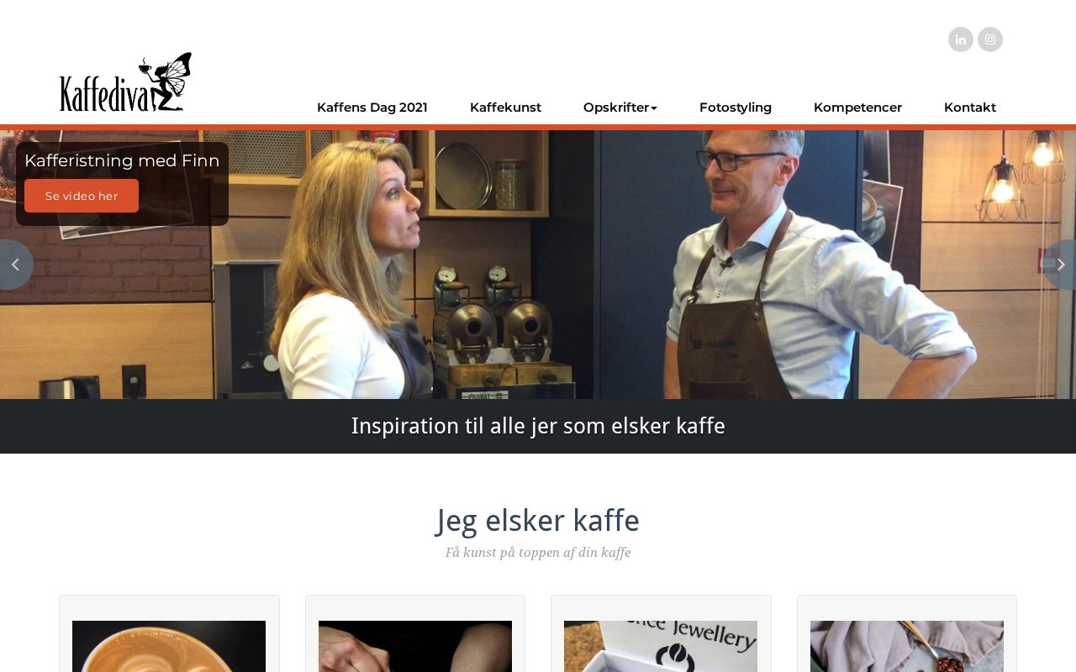Image resolution: width=1076 pixels, height=672 pixels.
Task: Open Kaffens Dag 2021 menu item
Action: (372, 108)
